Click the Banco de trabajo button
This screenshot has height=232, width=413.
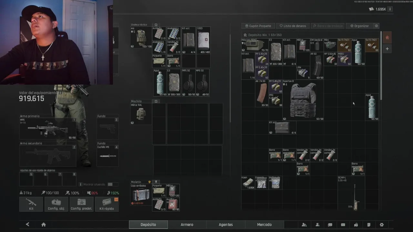tap(327, 26)
